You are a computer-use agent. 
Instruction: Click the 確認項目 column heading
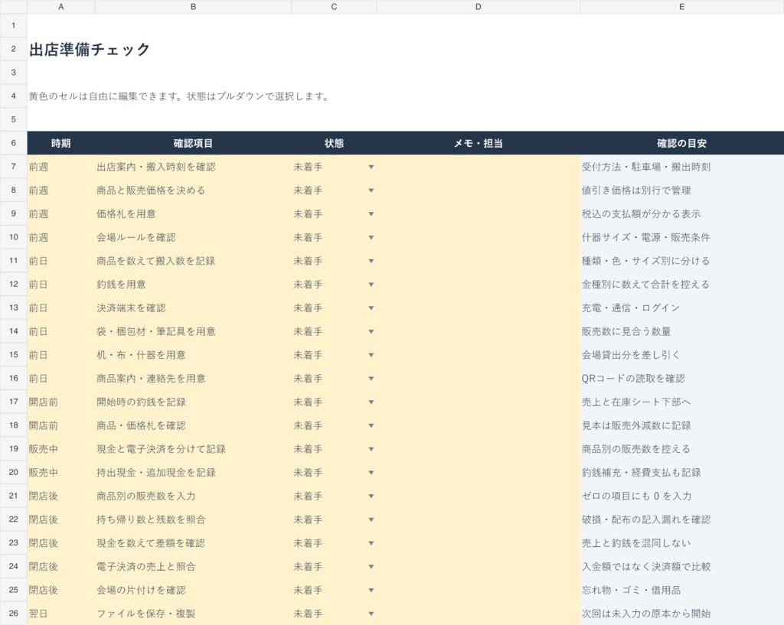point(193,143)
